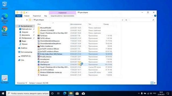
Task: Select Этот компьютер in navigation pane
Action: point(26,52)
